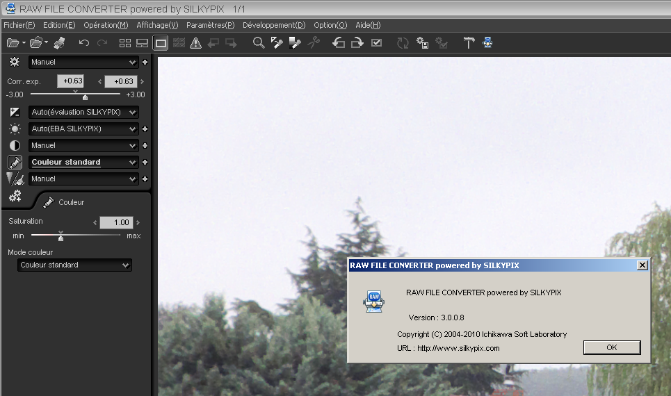
Task: Click plus button beside exposure Manuel
Action: [145, 62]
